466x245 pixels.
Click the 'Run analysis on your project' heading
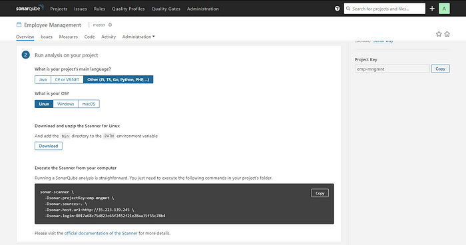(67, 55)
